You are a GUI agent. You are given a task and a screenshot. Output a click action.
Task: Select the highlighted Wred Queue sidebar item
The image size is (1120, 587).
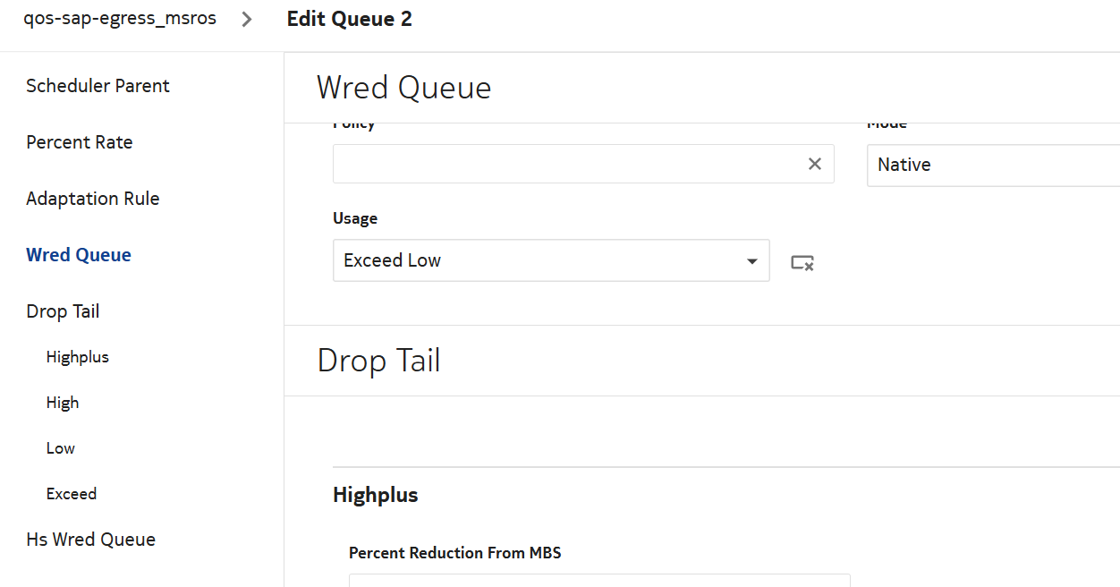coord(79,255)
